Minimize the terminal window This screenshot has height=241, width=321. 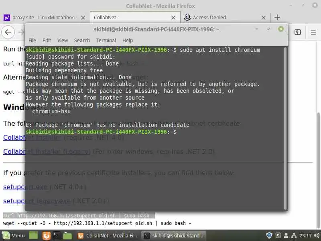(x=256, y=29)
